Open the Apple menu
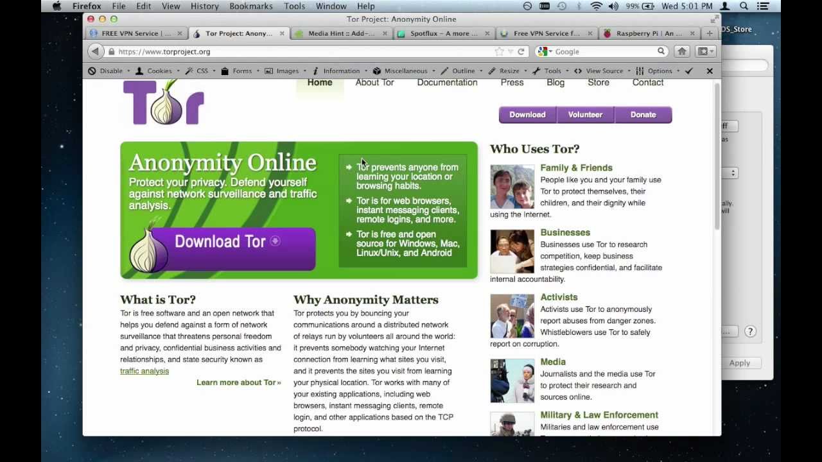This screenshot has width=822, height=462. [57, 6]
